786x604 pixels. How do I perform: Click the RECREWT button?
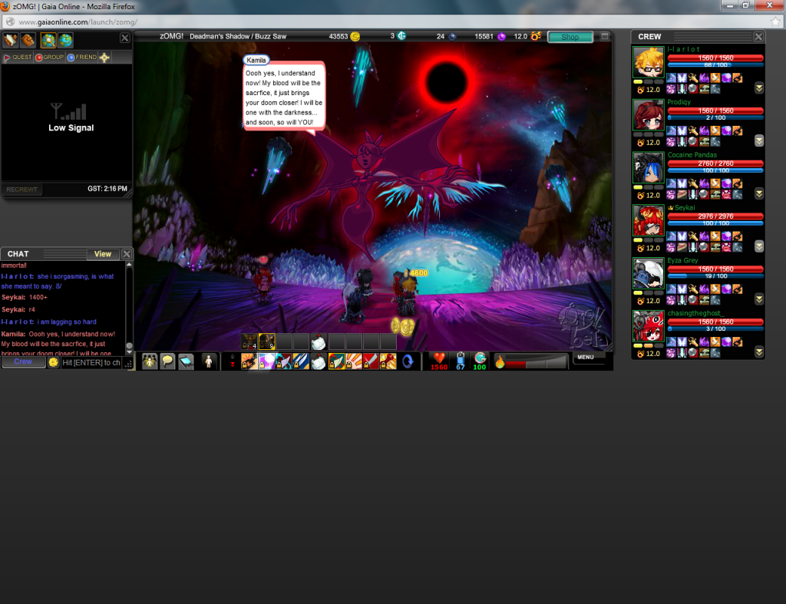21,190
